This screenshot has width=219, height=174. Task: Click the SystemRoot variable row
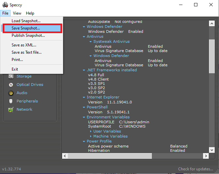117,126
